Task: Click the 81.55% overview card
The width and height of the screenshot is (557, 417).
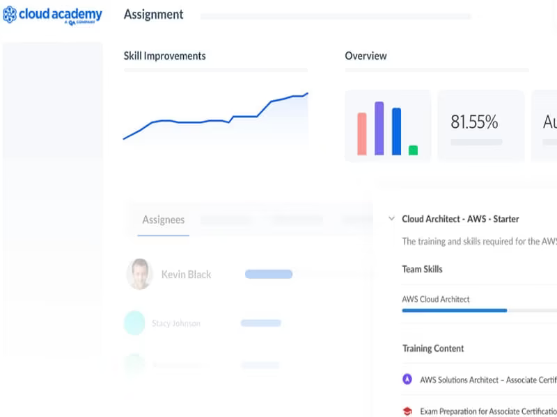Action: click(481, 126)
